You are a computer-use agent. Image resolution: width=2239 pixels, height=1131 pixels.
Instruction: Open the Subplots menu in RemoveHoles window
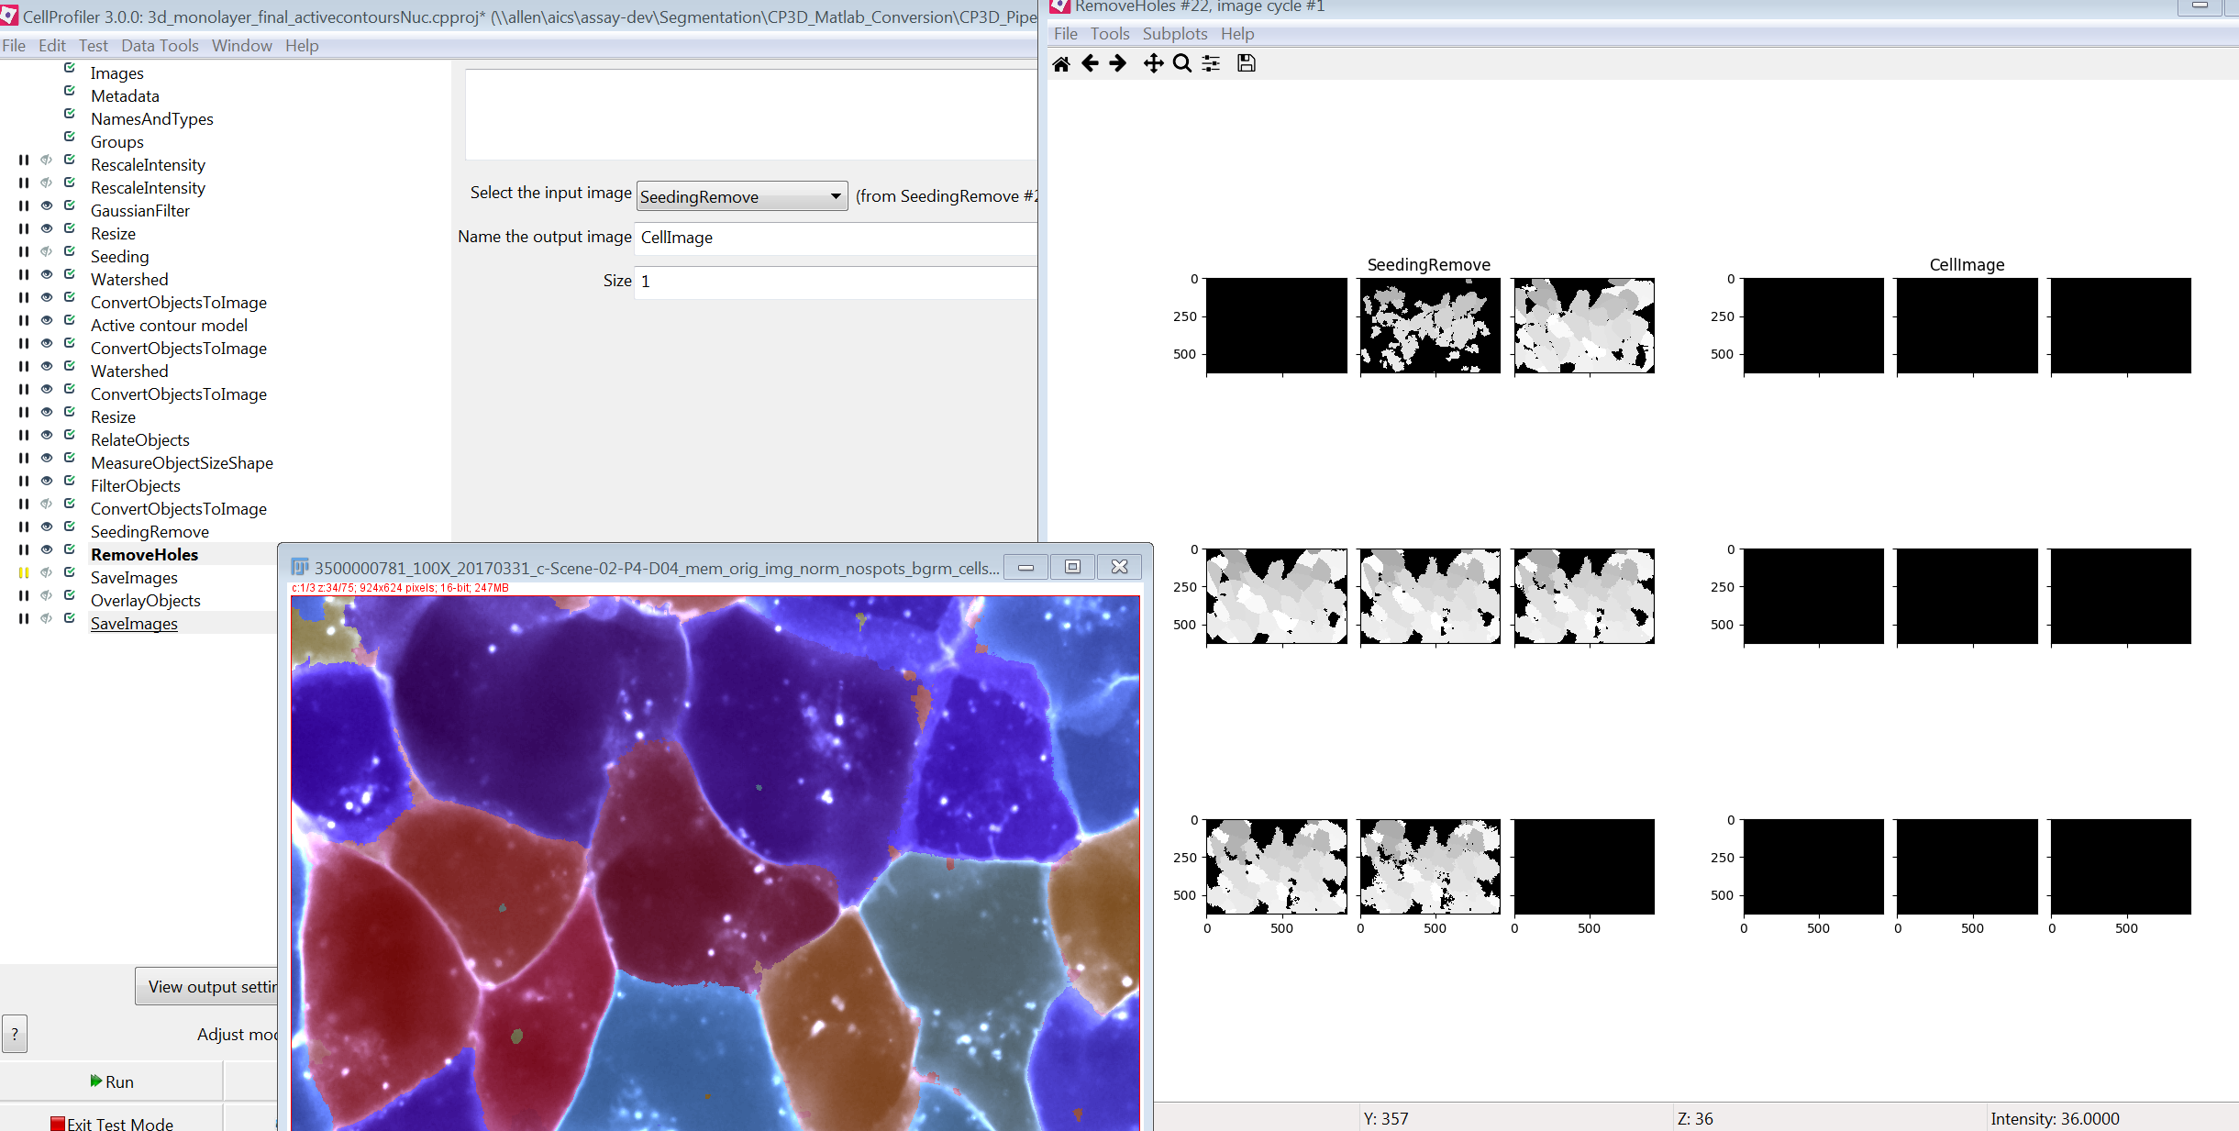1175,33
